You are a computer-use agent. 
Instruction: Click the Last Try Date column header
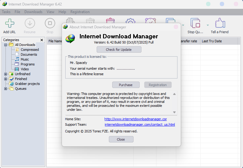(219, 41)
